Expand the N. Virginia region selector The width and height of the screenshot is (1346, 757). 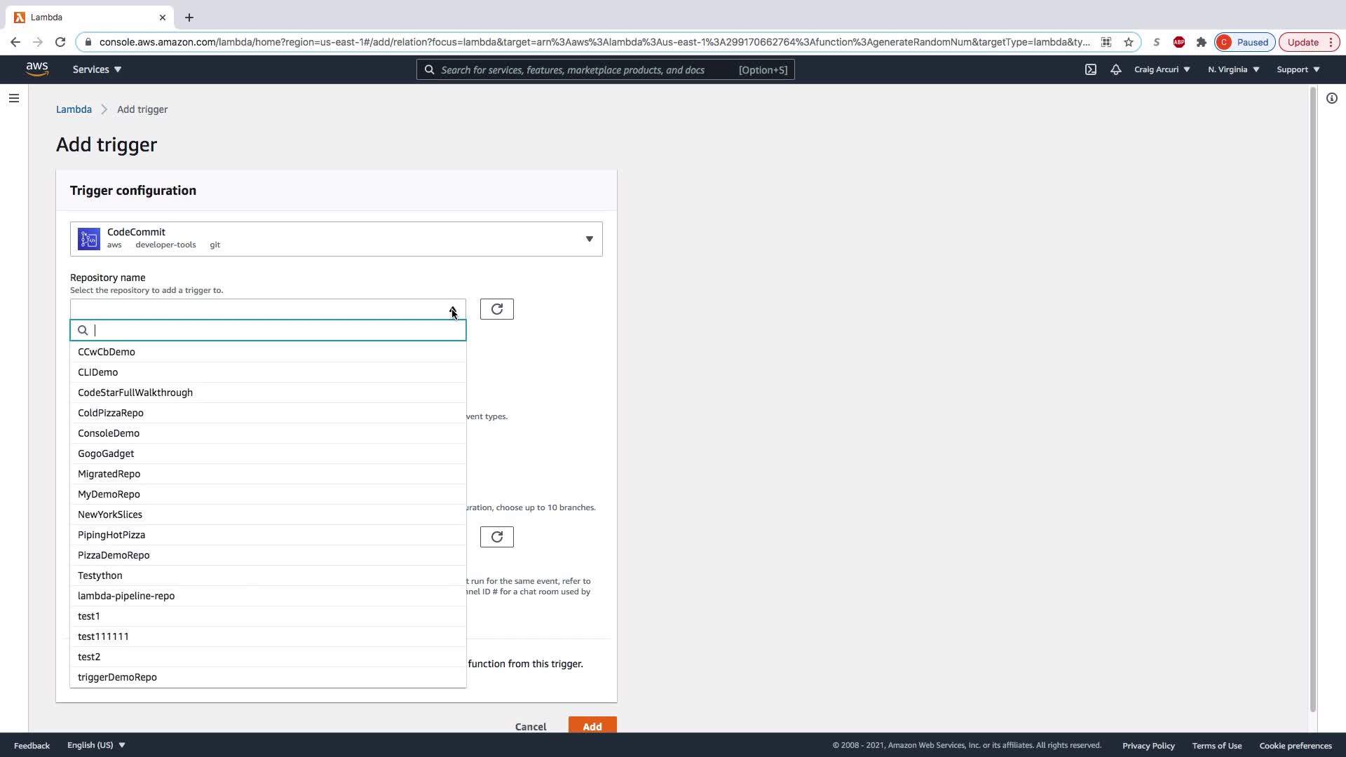pyautogui.click(x=1233, y=69)
